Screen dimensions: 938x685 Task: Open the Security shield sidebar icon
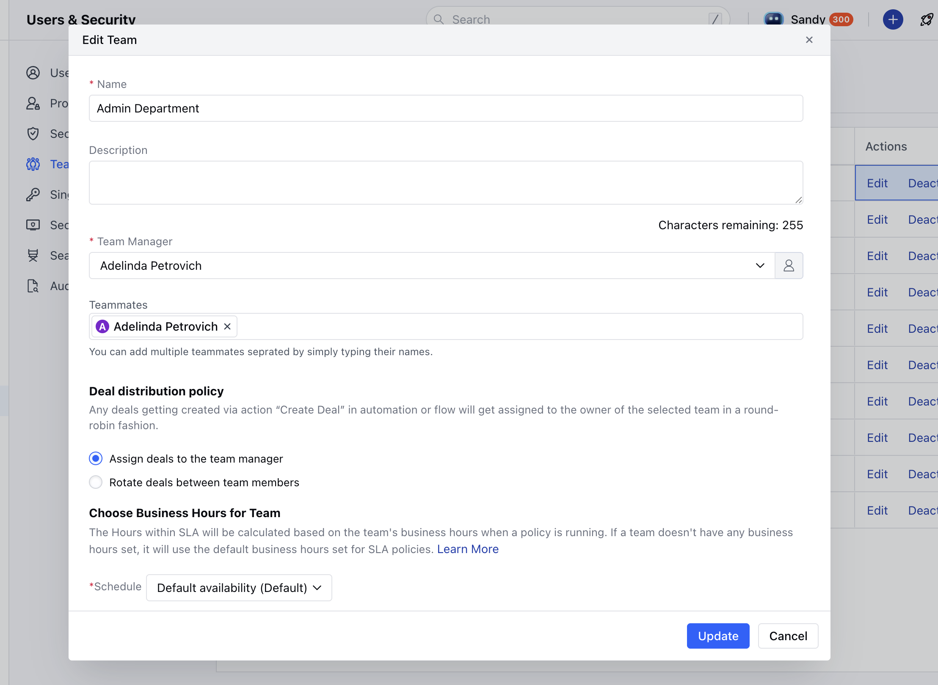33,134
